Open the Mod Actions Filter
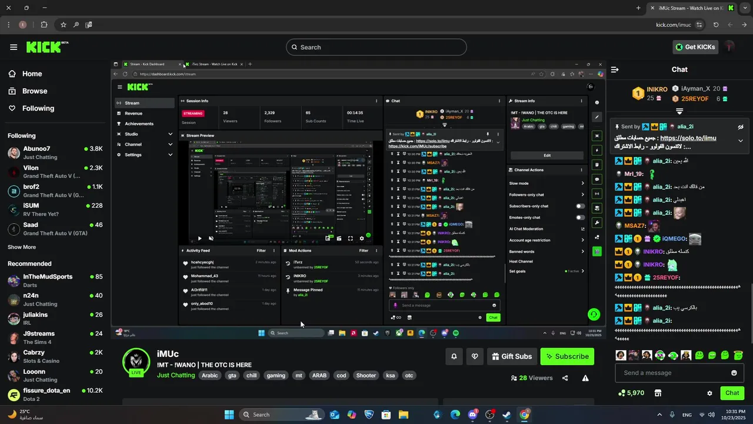The image size is (753, 424). point(364,250)
